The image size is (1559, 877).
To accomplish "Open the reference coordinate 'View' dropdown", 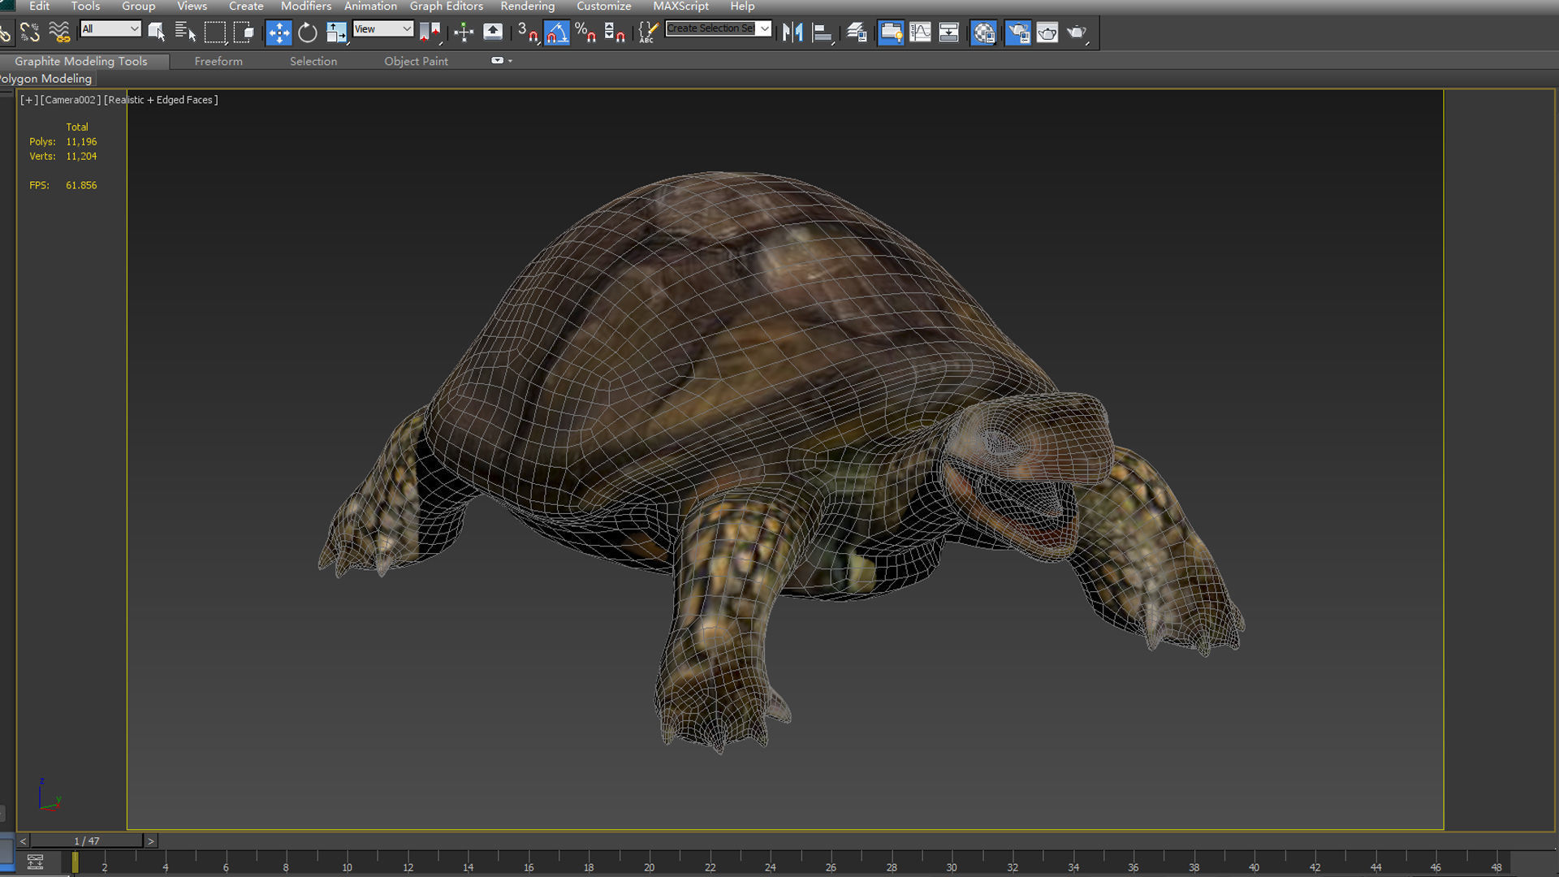I will coord(383,29).
